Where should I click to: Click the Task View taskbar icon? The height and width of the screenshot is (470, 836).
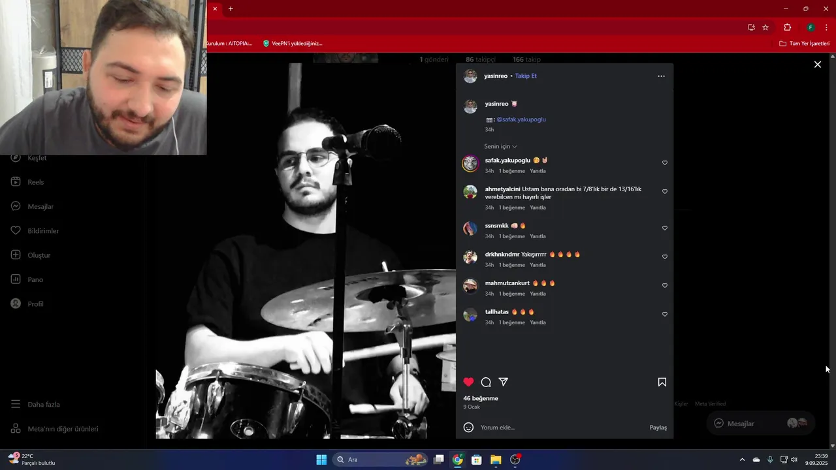pos(439,460)
